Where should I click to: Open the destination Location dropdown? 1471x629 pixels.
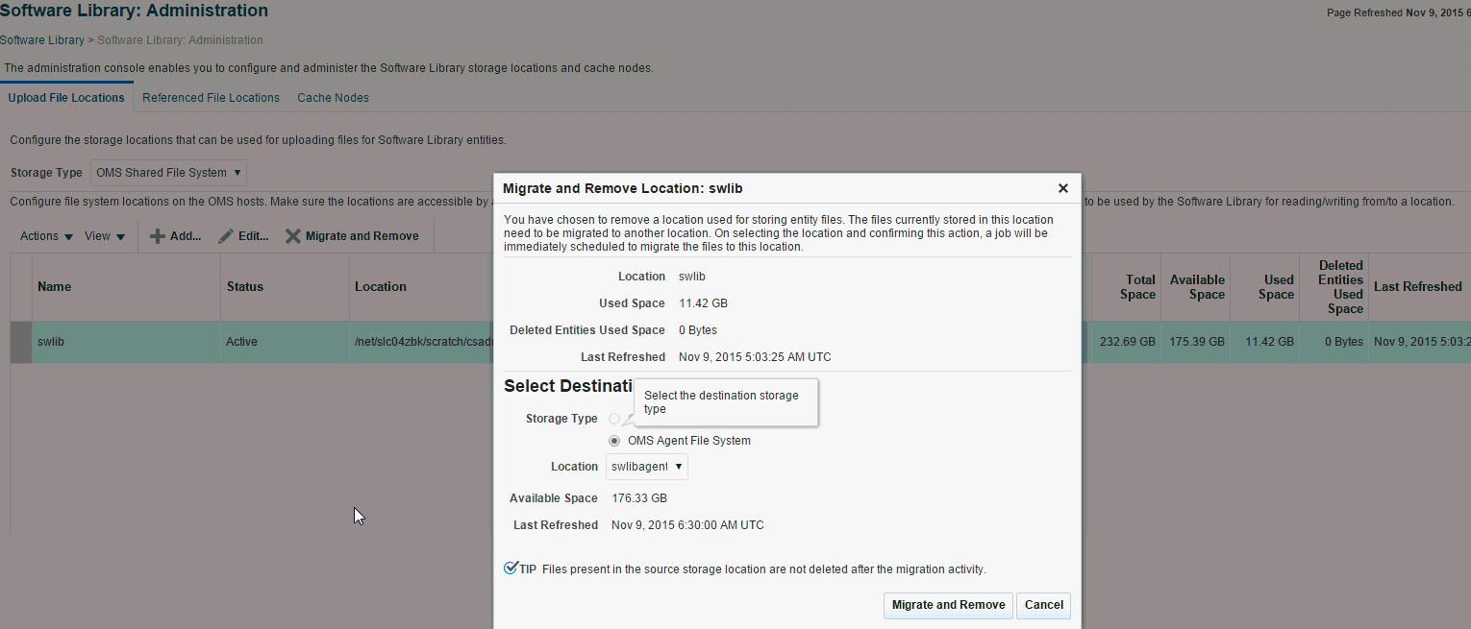(x=647, y=467)
